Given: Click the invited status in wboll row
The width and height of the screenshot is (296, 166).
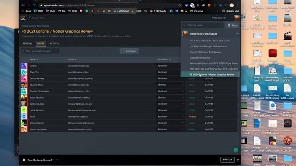Looking at the screenshot, I should pos(192,117).
